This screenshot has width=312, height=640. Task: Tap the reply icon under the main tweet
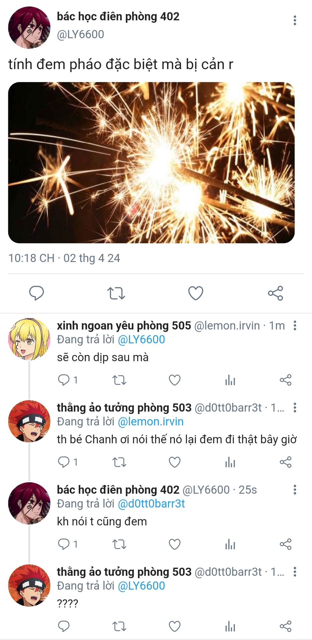36,293
